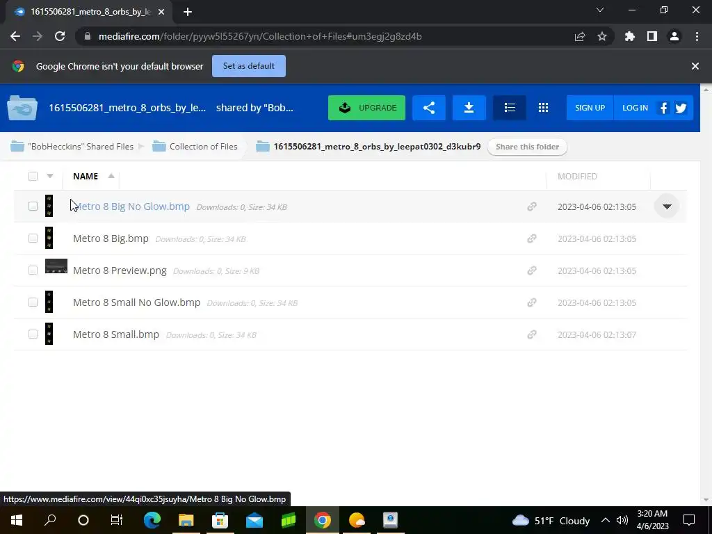Open volume control in system tray
Screen dimensions: 712x534
tap(622, 520)
